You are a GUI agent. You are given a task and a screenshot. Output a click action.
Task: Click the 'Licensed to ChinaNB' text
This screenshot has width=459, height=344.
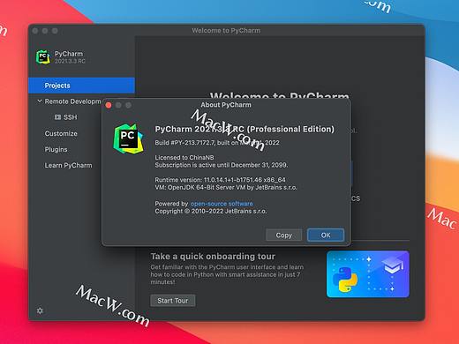coord(184,157)
